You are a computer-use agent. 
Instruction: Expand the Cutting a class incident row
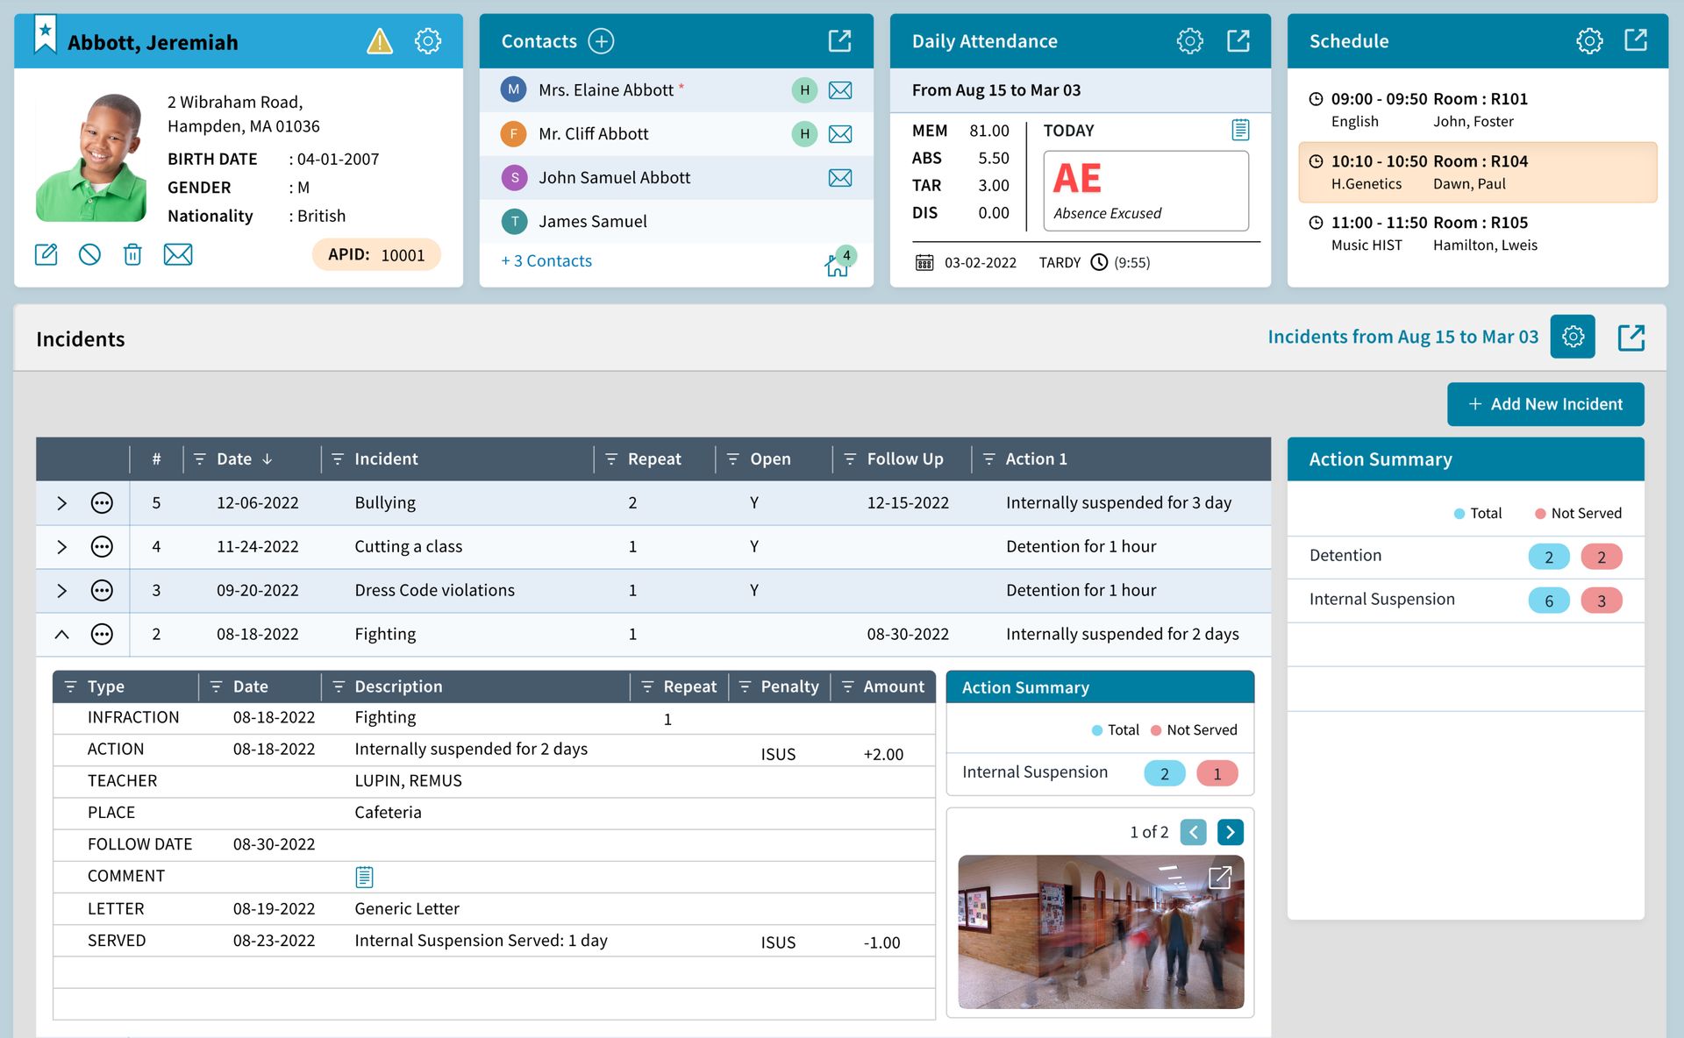(x=61, y=546)
